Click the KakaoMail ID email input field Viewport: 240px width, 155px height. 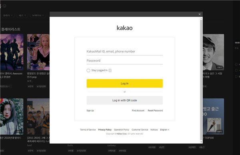click(124, 52)
